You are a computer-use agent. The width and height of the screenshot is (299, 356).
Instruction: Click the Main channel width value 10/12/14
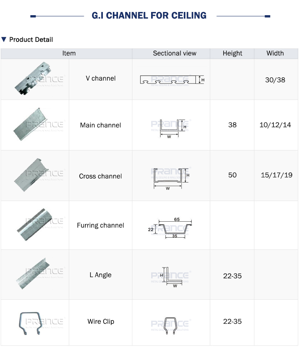click(x=275, y=125)
